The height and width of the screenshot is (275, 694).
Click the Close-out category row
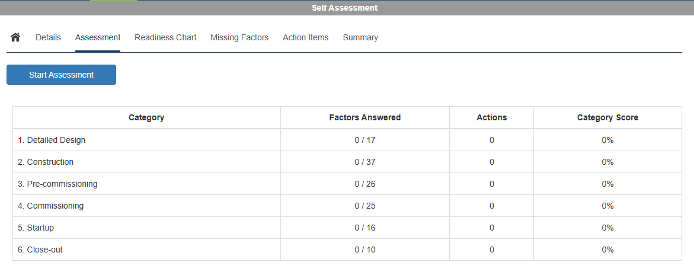[x=40, y=250]
